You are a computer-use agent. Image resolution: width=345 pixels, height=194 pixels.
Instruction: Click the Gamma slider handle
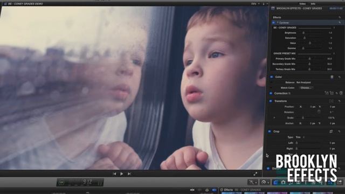point(303,48)
